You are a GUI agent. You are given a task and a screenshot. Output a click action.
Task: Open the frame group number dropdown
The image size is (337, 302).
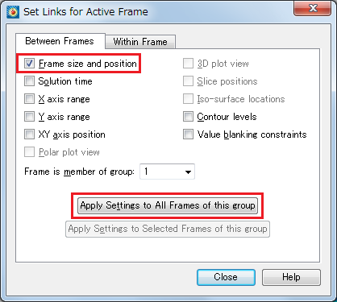[167, 172]
